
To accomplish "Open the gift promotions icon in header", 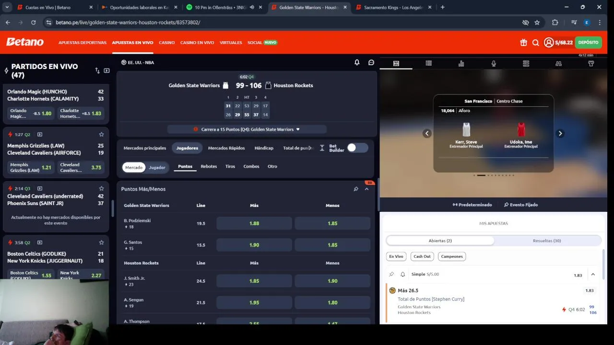I will (523, 43).
